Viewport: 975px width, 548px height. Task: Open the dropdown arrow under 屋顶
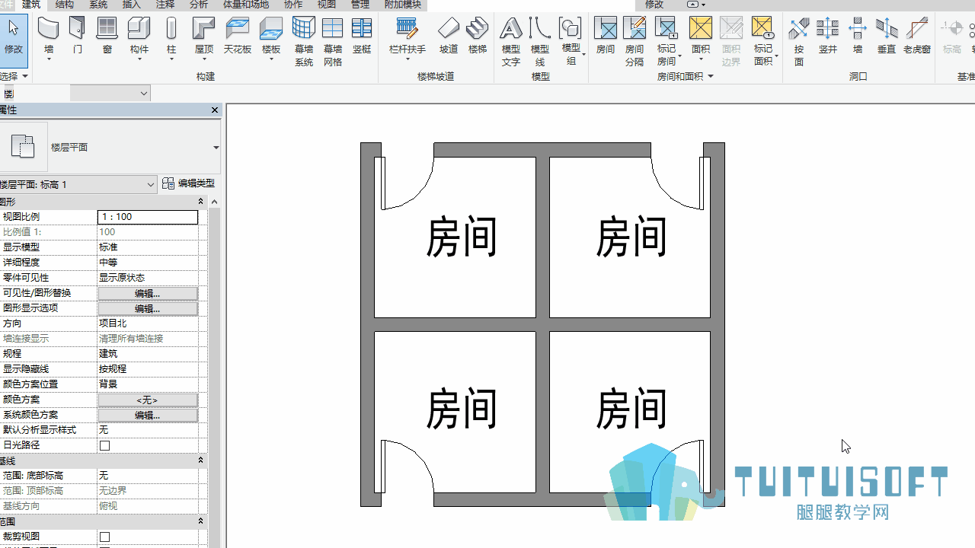[203, 60]
